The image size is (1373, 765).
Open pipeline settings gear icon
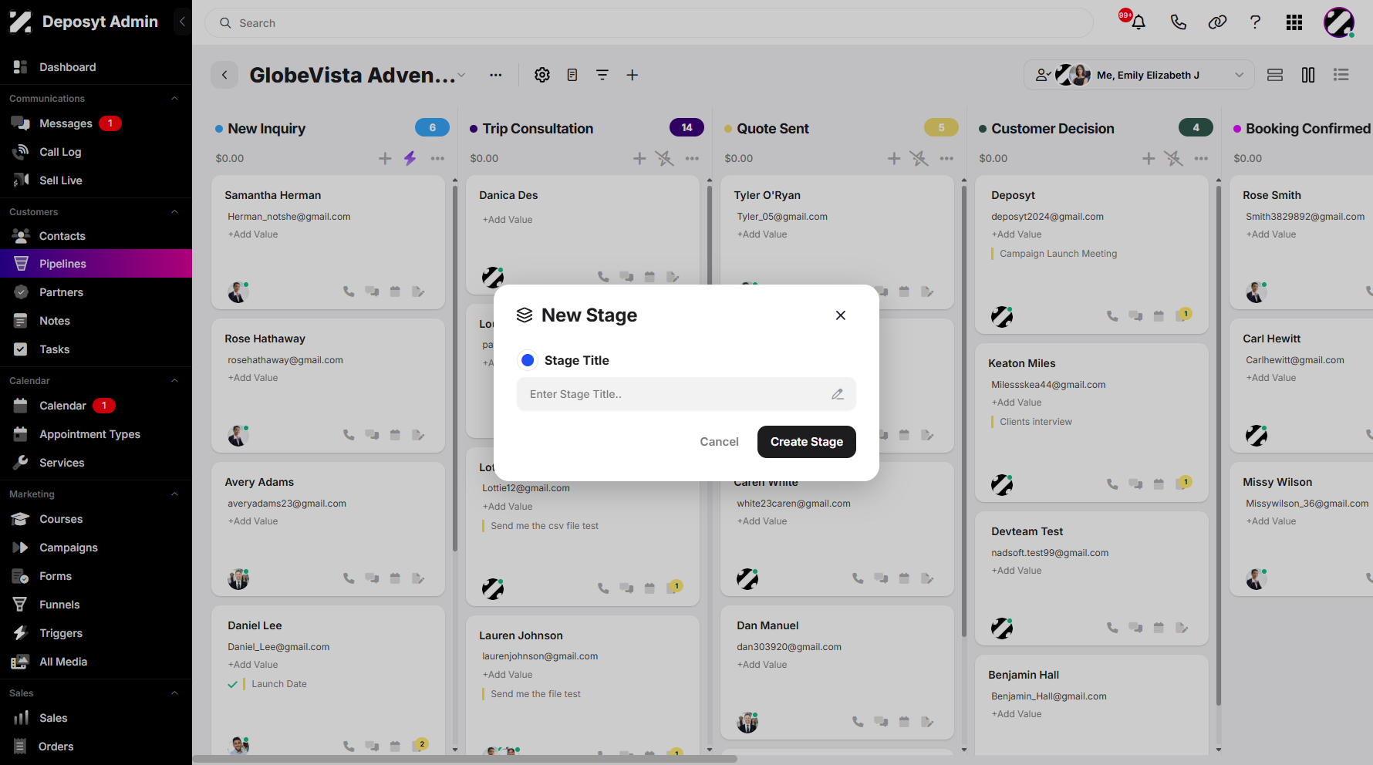pos(542,75)
